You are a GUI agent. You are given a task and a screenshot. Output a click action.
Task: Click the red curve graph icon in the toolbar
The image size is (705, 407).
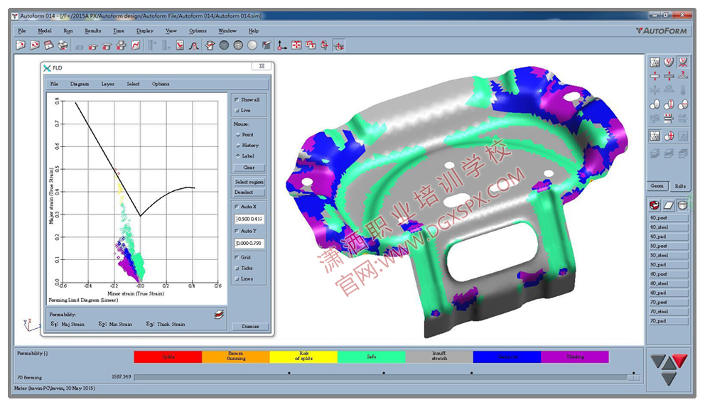(136, 45)
